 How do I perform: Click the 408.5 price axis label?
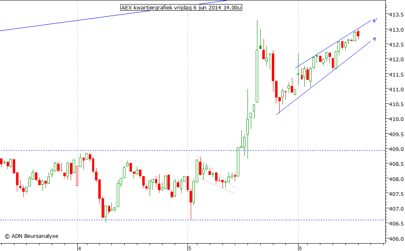[x=396, y=164]
